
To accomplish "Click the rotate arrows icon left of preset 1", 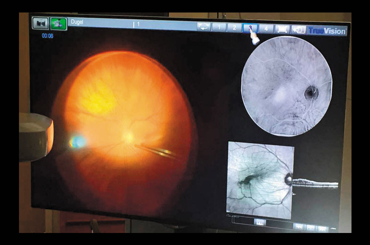I will tap(203, 27).
